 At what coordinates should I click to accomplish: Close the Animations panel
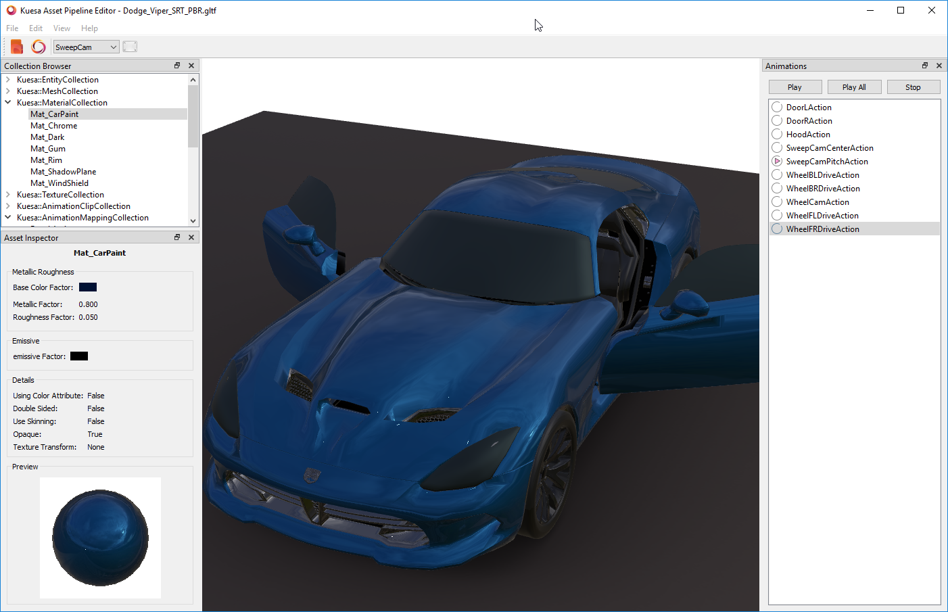[x=939, y=66]
